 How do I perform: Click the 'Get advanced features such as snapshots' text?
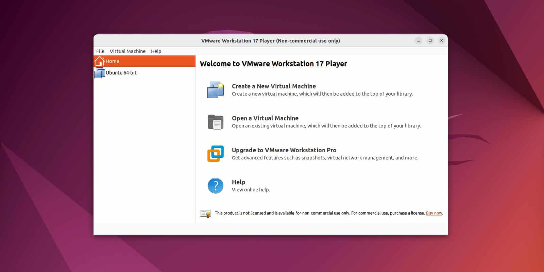click(325, 158)
